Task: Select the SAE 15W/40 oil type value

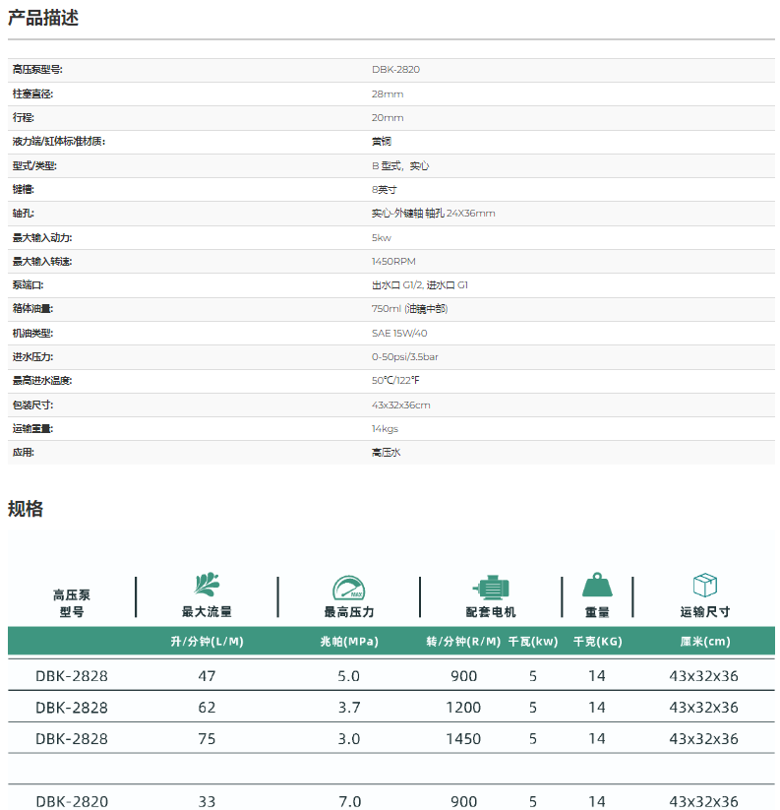Action: point(399,333)
